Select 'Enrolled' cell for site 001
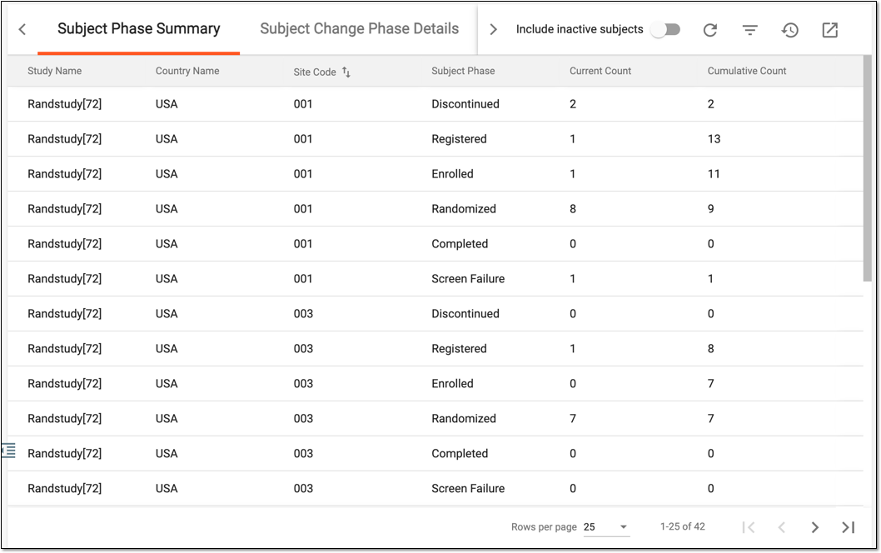 click(x=452, y=174)
